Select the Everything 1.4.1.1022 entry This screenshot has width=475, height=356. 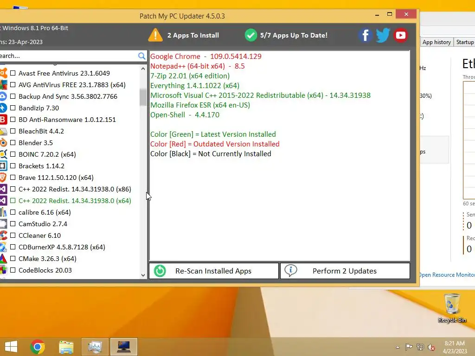pos(195,86)
